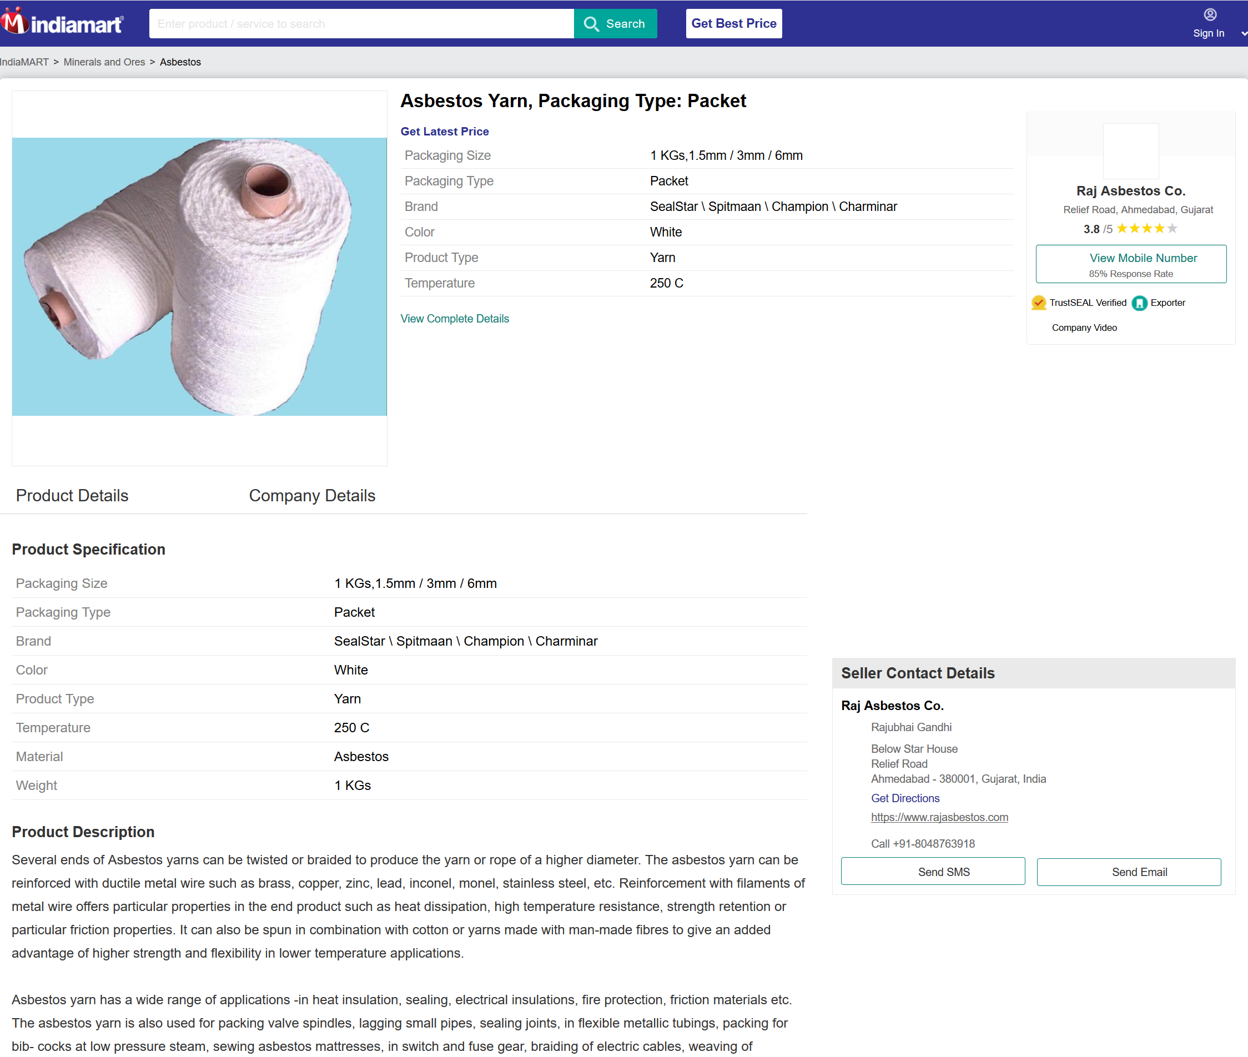Click '250 C' in top spec table
The width and height of the screenshot is (1248, 1057).
click(666, 283)
